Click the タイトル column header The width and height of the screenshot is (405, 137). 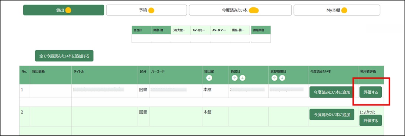point(105,75)
